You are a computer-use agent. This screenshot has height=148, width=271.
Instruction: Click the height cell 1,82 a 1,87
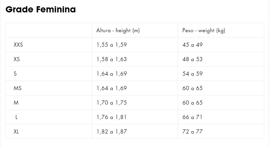[x=111, y=132]
